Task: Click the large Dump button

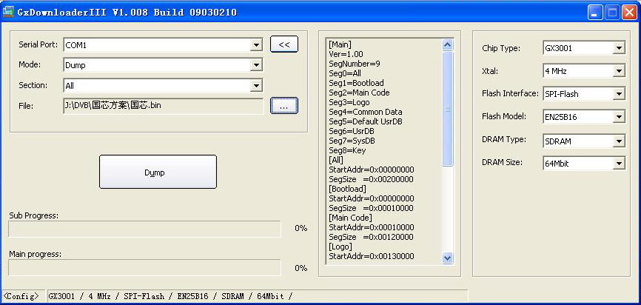Action: point(158,172)
